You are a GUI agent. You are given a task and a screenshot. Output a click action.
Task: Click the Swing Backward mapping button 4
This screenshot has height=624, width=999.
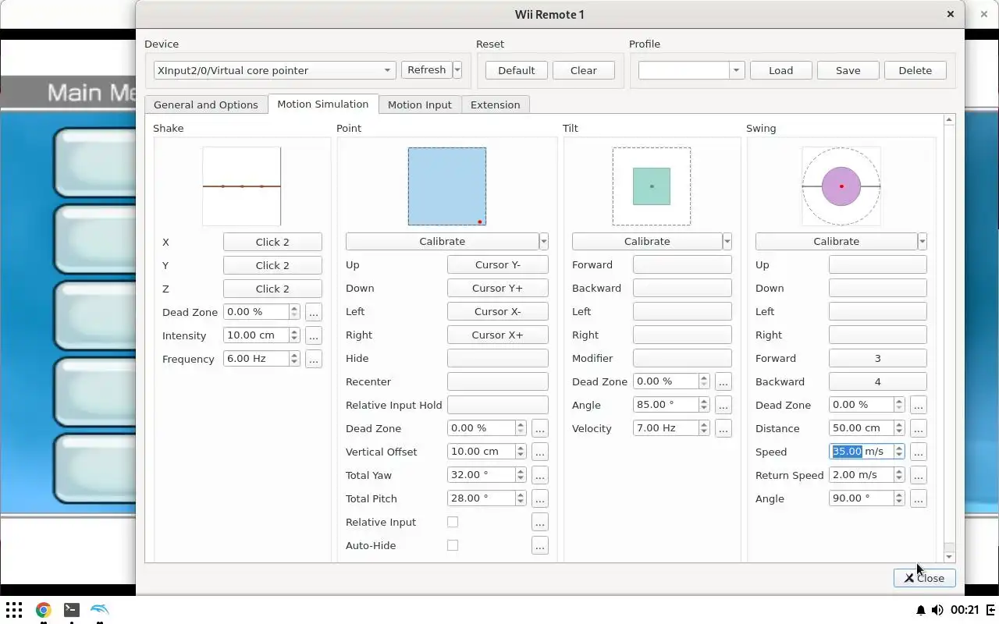878,381
